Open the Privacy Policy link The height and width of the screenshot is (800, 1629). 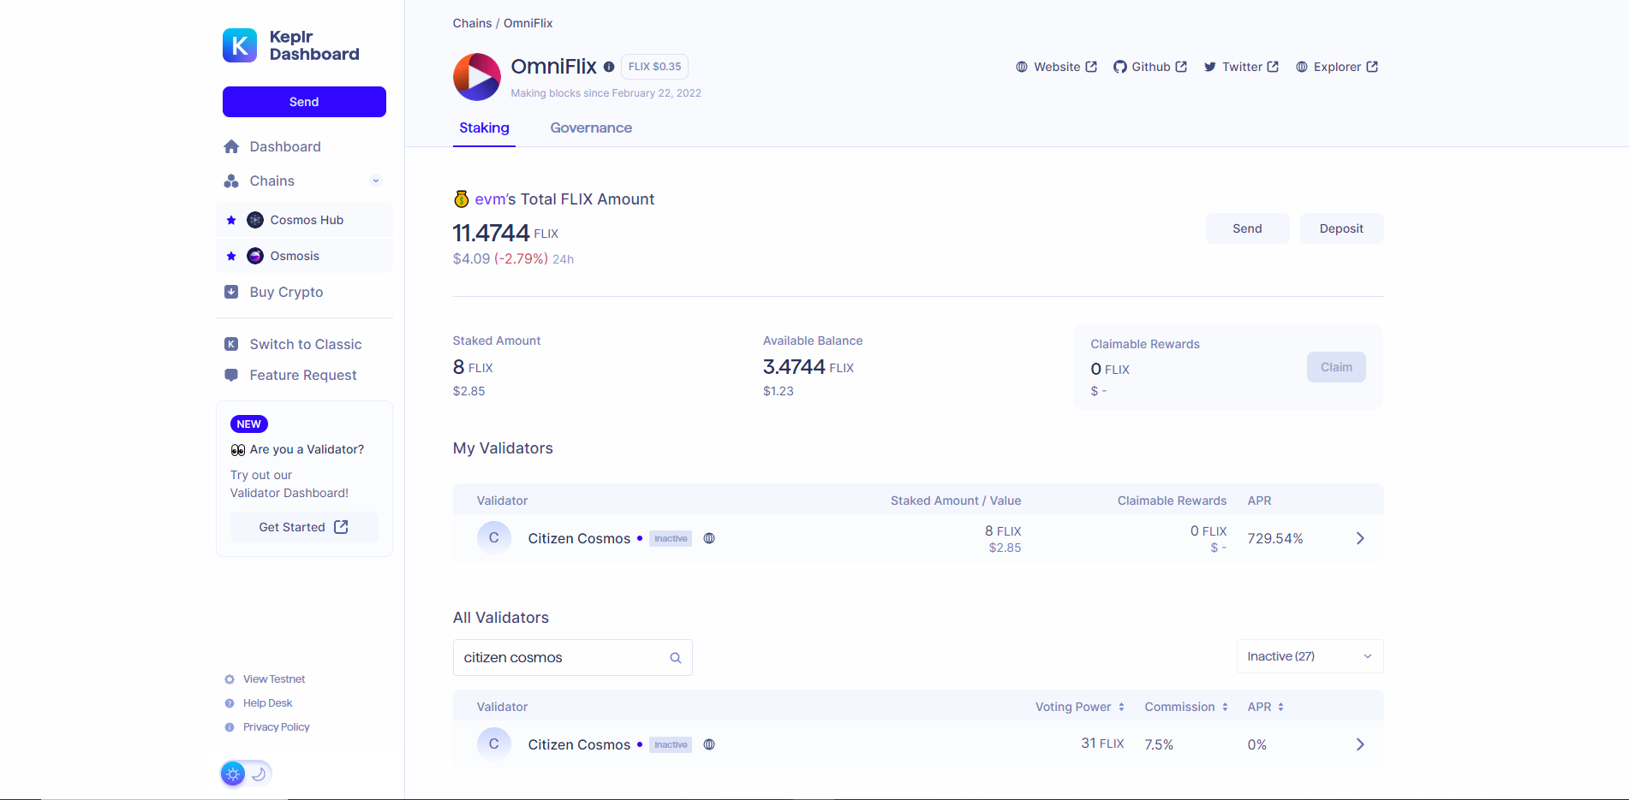[x=277, y=727]
